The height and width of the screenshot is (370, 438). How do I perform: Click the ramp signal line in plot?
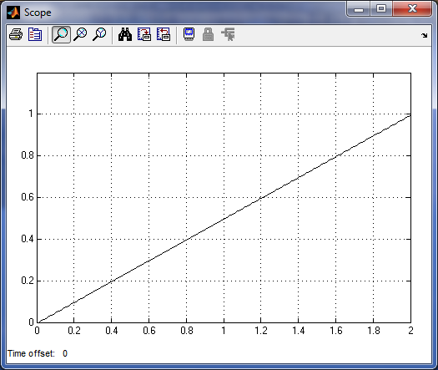(224, 219)
